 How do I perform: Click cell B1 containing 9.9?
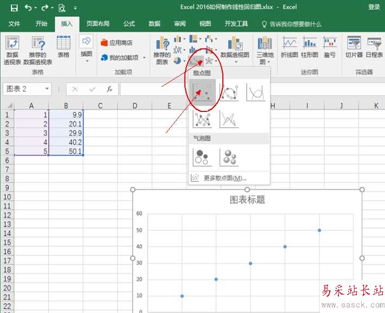[x=66, y=115]
